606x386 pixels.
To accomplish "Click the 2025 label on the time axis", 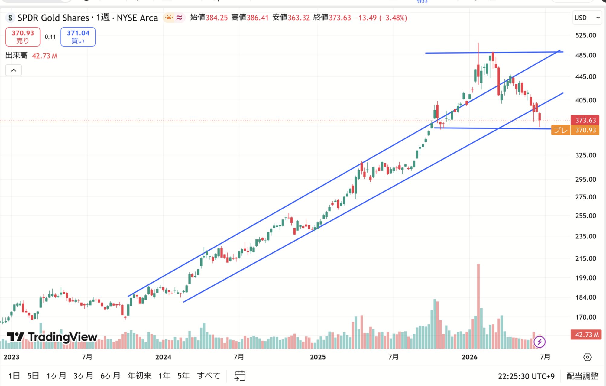I will coord(318,357).
